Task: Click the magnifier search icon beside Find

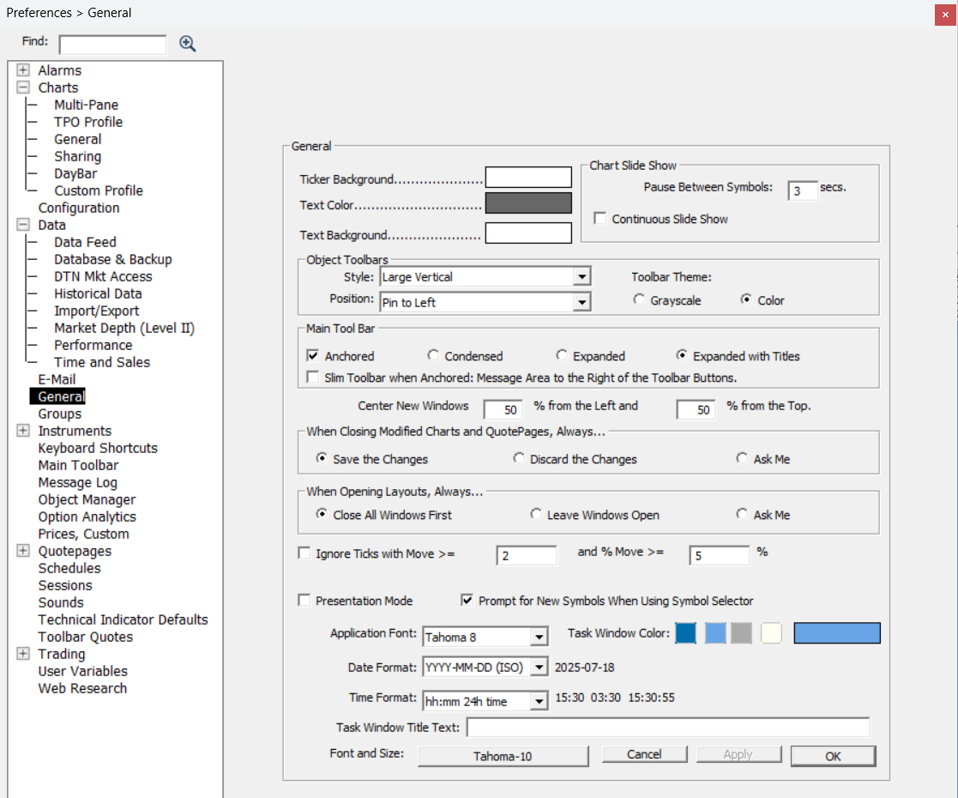Action: click(188, 44)
